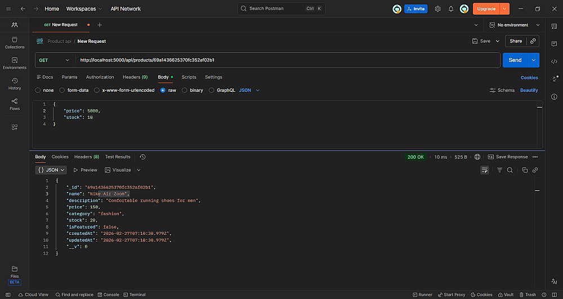Image resolution: width=563 pixels, height=299 pixels.
Task: Copy response using the copy icon
Action: (525, 170)
